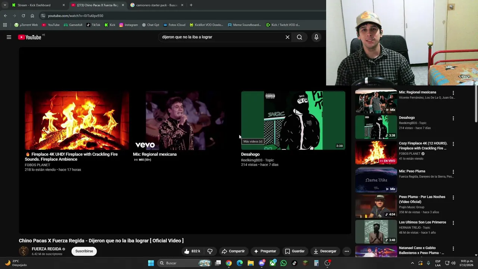The height and width of the screenshot is (269, 478).
Task: Go to browser home page
Action: coord(32,16)
